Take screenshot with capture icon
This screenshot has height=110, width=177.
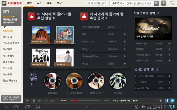[x=38, y=107]
